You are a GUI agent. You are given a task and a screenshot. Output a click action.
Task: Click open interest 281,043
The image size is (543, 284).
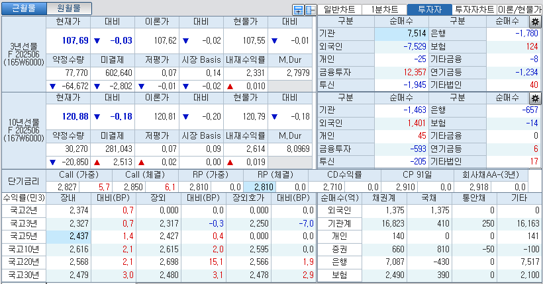tap(119, 149)
